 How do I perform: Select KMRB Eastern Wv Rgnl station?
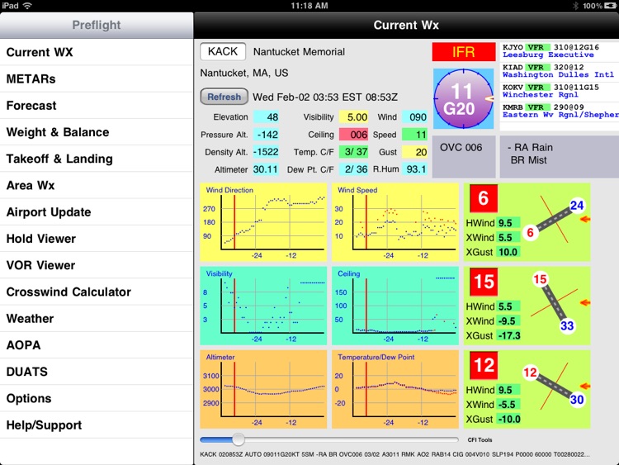coord(559,111)
